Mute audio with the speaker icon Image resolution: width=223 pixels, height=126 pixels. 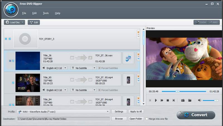[x=199, y=100]
